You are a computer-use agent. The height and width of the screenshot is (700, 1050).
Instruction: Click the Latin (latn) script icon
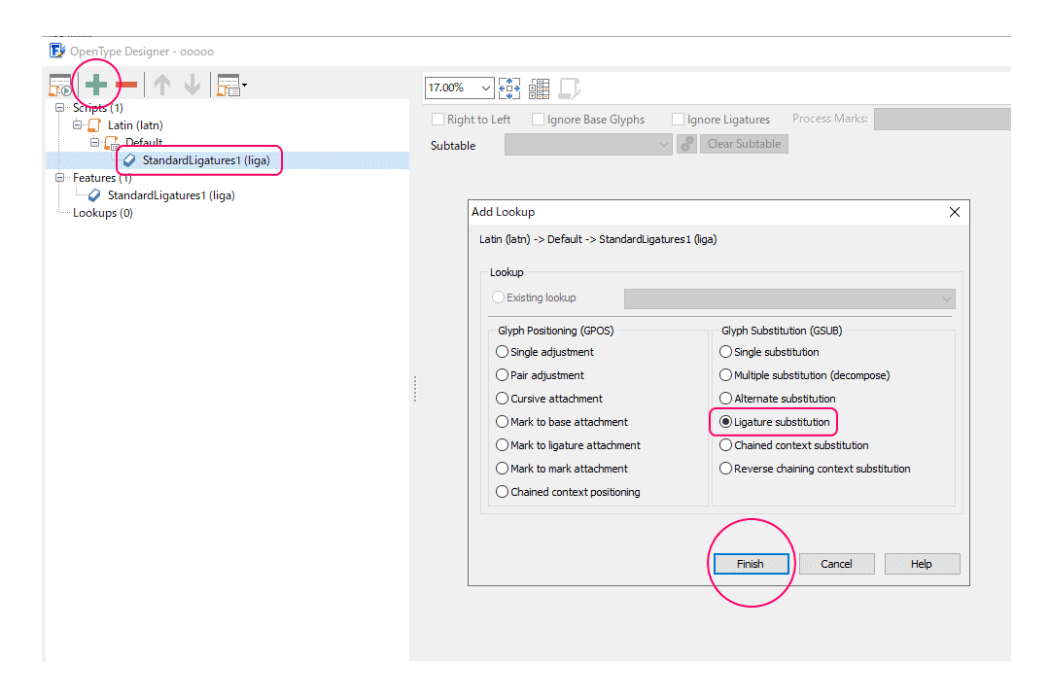[x=94, y=125]
